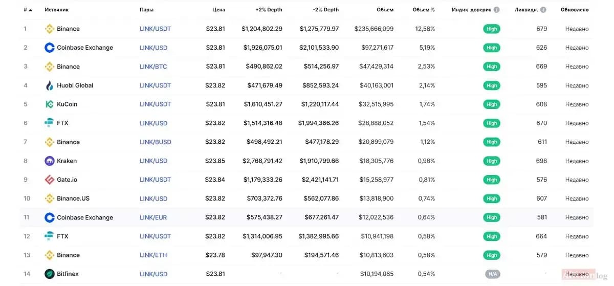Viewport: 614px width, 286px height.
Task: Open the LINK/EUR pair link
Action: 153,217
